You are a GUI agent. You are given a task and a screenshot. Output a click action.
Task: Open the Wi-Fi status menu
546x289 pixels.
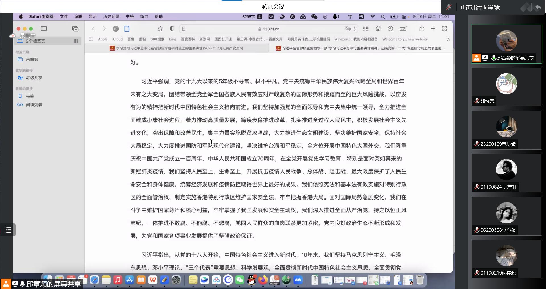(373, 17)
